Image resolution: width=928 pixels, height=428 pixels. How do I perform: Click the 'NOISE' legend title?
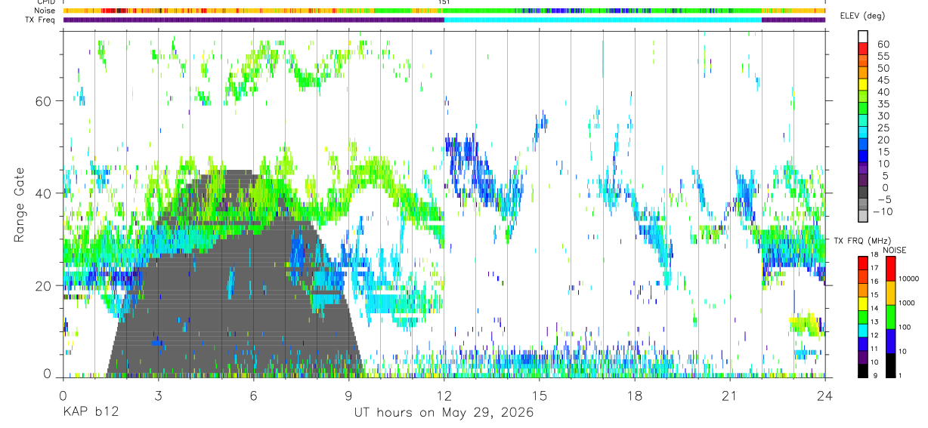click(894, 250)
